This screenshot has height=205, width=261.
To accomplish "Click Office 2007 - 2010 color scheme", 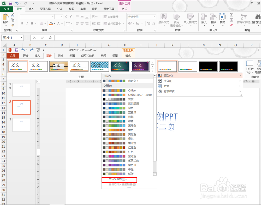I will [x=127, y=95].
